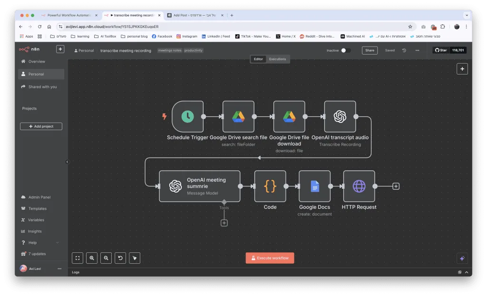Open the Schedule Trigger node
Image resolution: width=487 pixels, height=296 pixels.
click(187, 117)
